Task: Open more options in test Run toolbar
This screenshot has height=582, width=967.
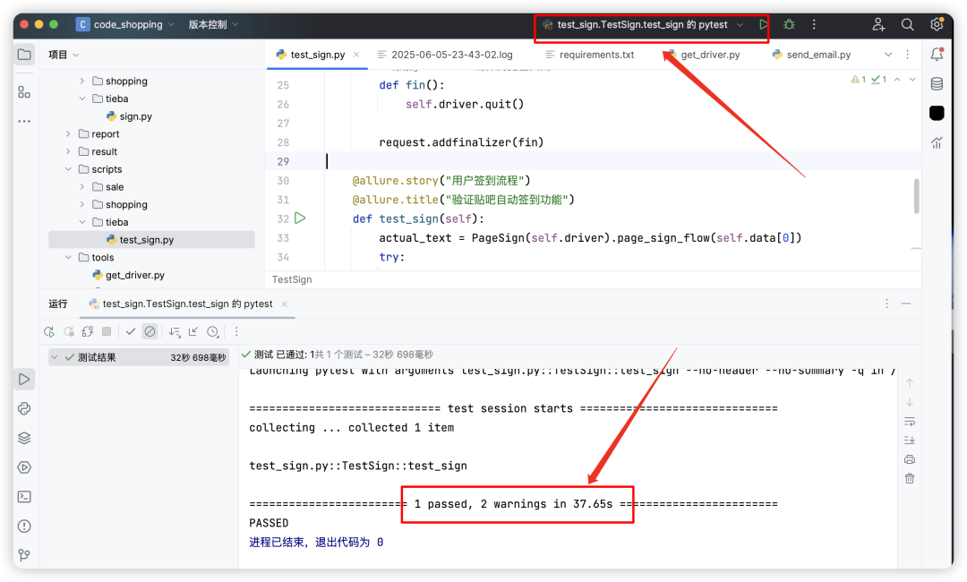Action: (x=236, y=331)
